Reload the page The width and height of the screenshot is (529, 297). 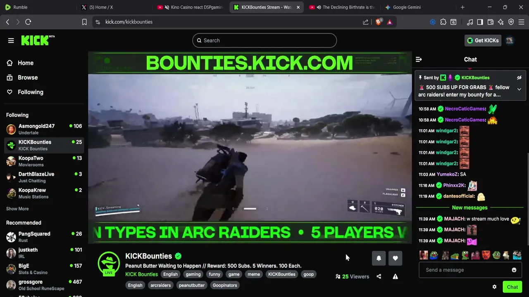coord(28,22)
